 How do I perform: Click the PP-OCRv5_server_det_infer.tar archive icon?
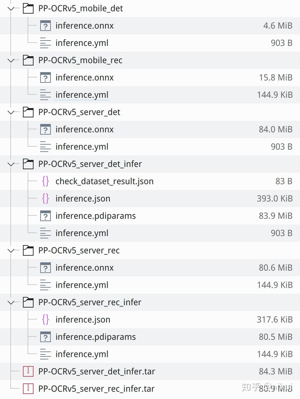pyautogui.click(x=28, y=371)
